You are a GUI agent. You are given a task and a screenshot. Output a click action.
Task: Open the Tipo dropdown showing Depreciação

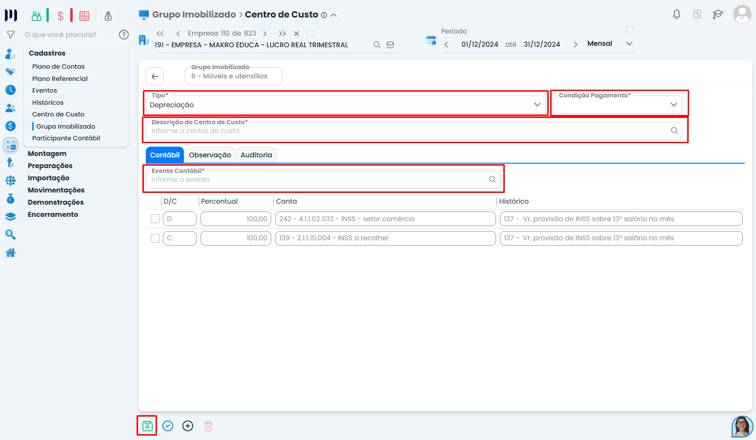tap(345, 105)
